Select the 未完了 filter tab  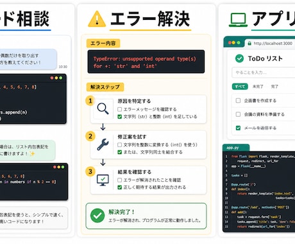click(258, 87)
